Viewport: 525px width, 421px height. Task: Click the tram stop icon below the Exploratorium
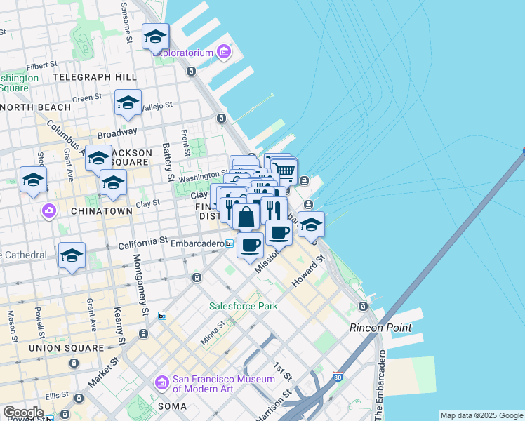[x=191, y=72]
